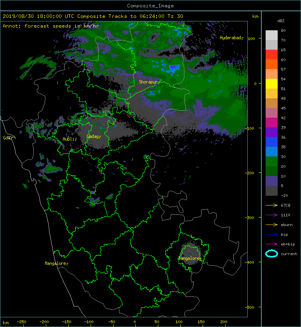The height and width of the screenshot is (327, 301).
Task: Click the orange eburn arrow in legend
Action: click(x=271, y=225)
